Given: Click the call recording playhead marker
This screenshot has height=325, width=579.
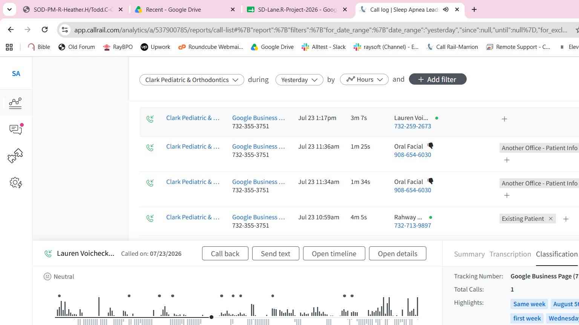Looking at the screenshot, I should pos(211,317).
